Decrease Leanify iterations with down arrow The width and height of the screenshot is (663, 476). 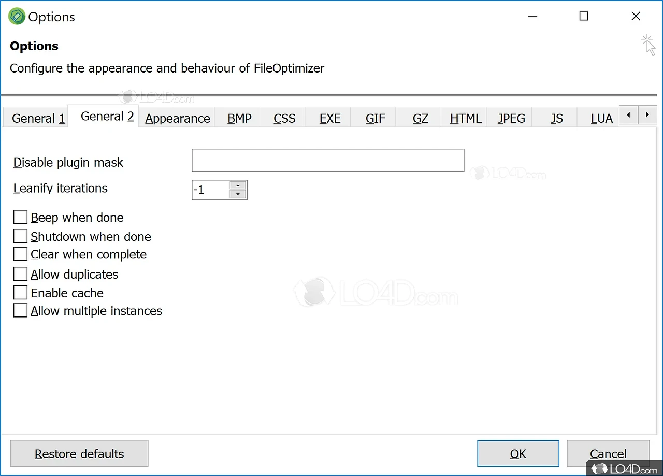pos(238,194)
